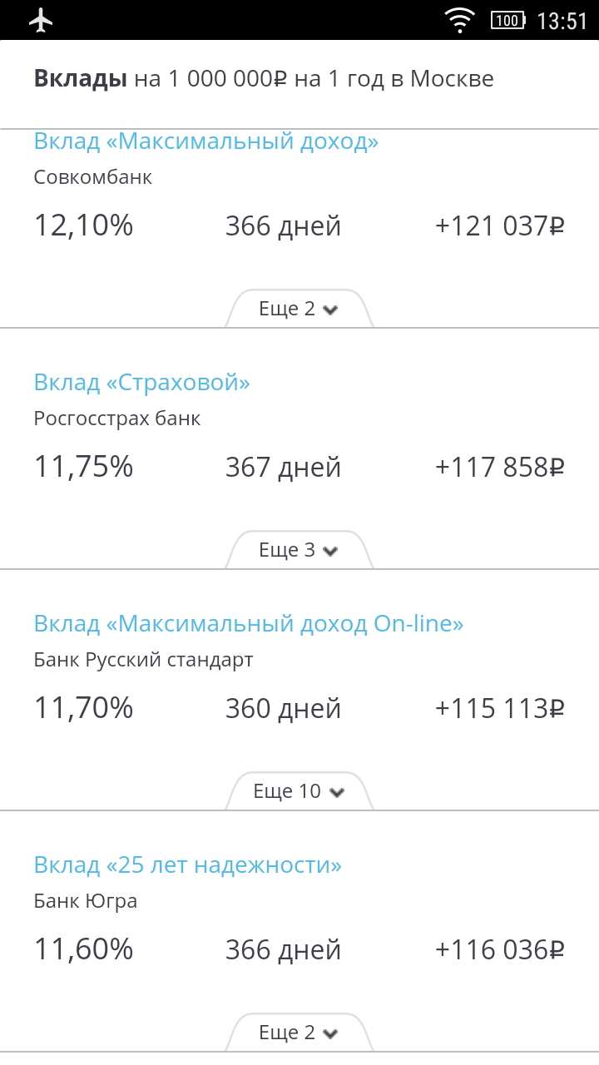Expand "Еще 3" under Росгосстрах банк

point(299,551)
